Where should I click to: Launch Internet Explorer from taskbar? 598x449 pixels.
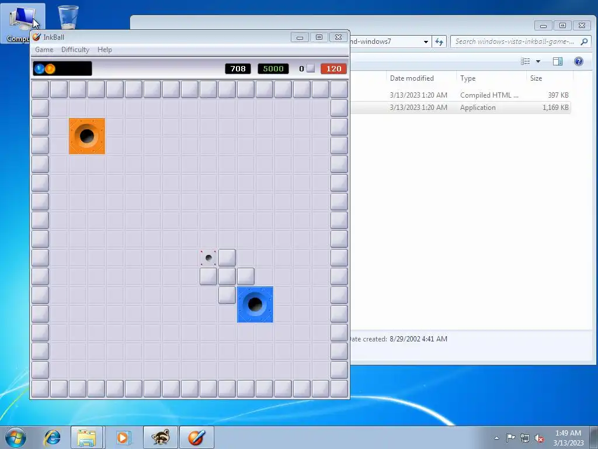pos(52,437)
